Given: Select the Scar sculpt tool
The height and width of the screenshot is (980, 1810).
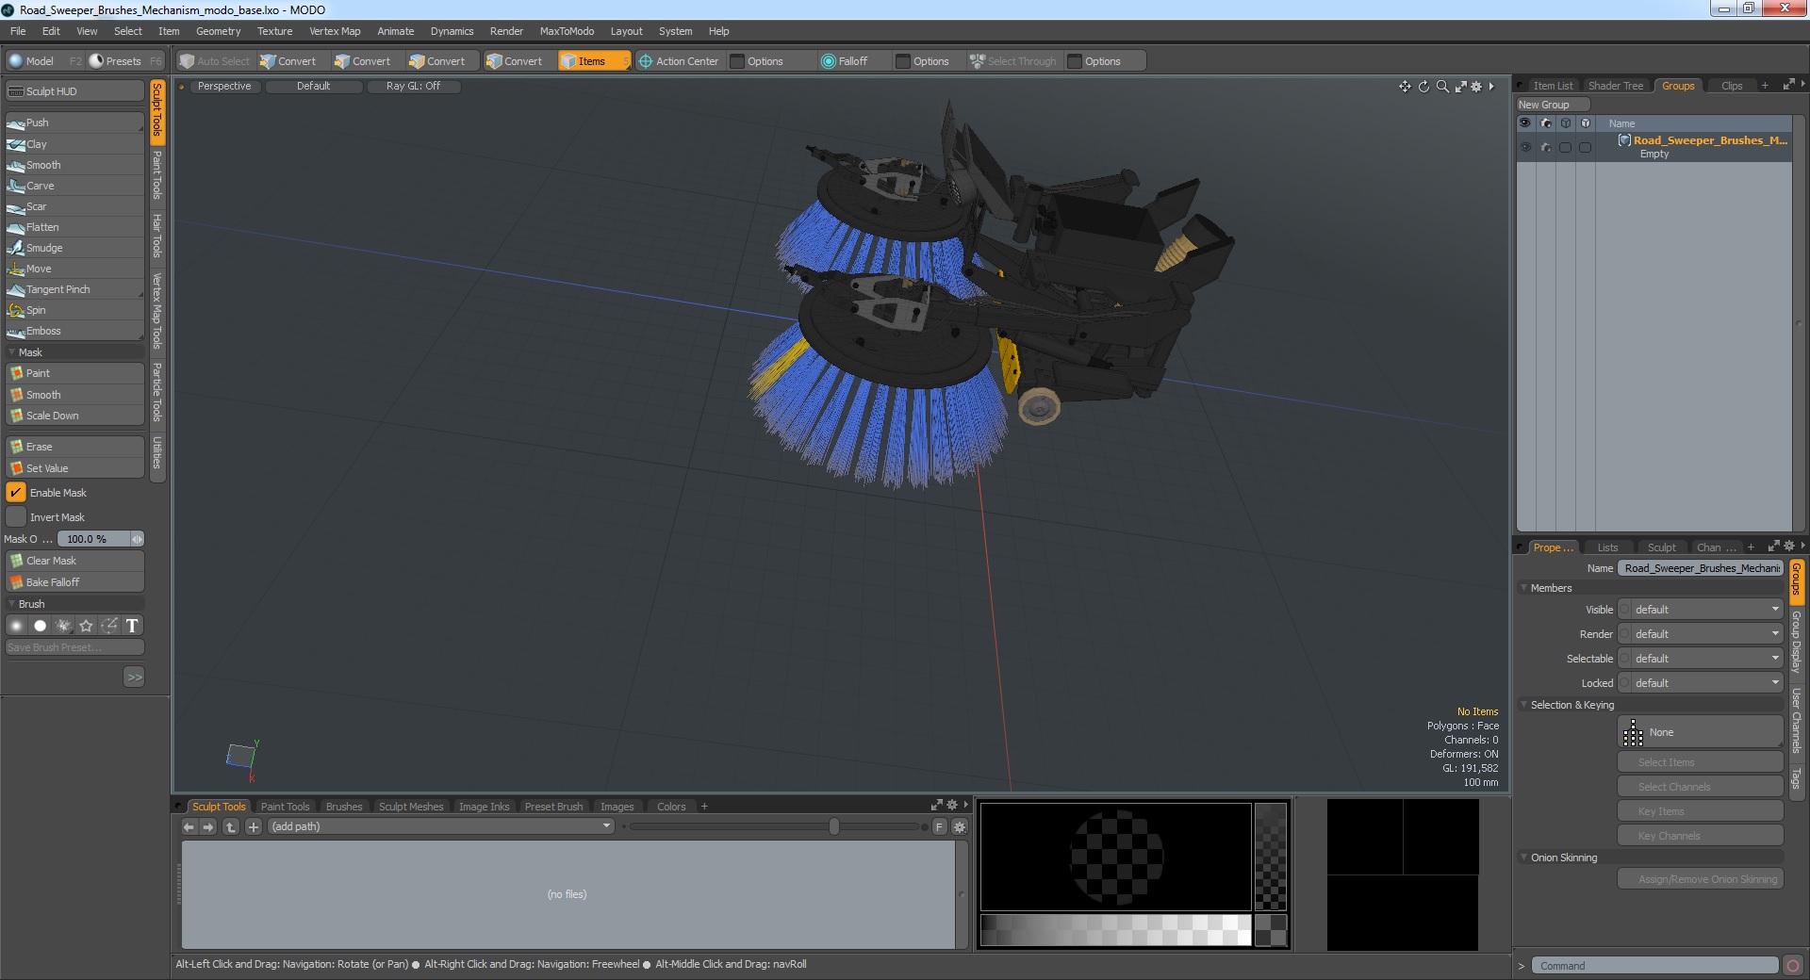Looking at the screenshot, I should pyautogui.click(x=74, y=206).
